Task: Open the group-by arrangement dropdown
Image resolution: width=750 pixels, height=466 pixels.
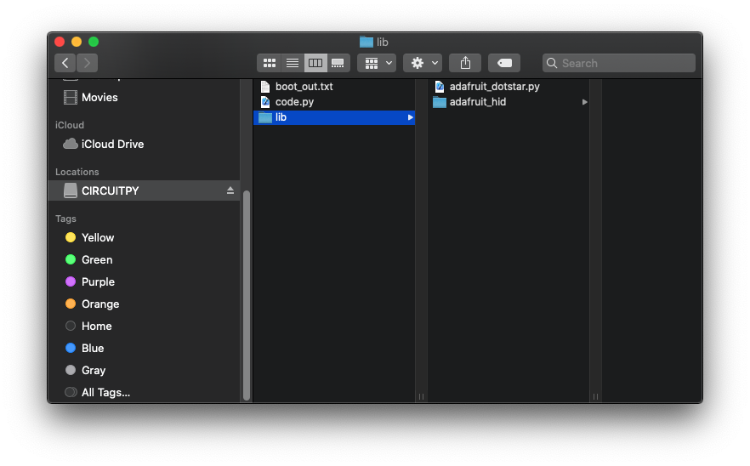Action: [x=377, y=63]
